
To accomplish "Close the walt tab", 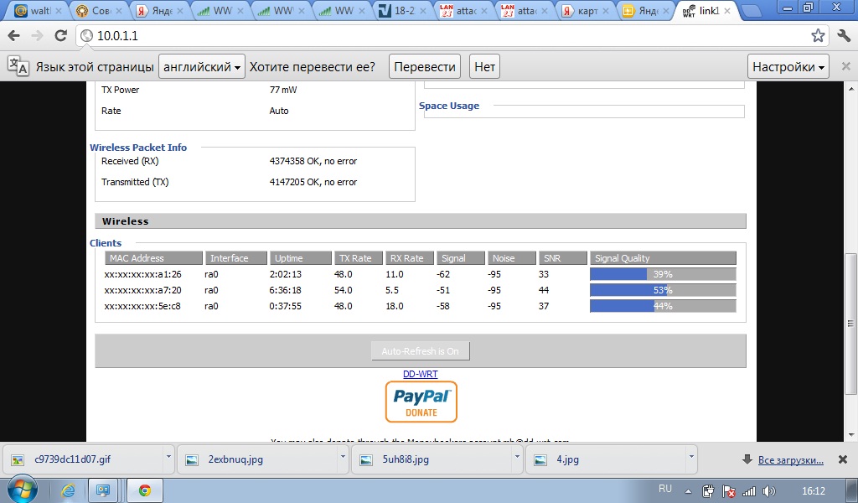I will [59, 10].
